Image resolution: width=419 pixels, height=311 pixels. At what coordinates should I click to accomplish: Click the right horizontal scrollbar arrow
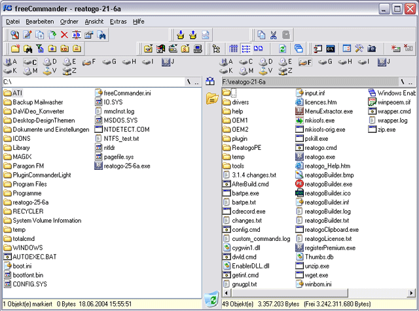coord(411,293)
